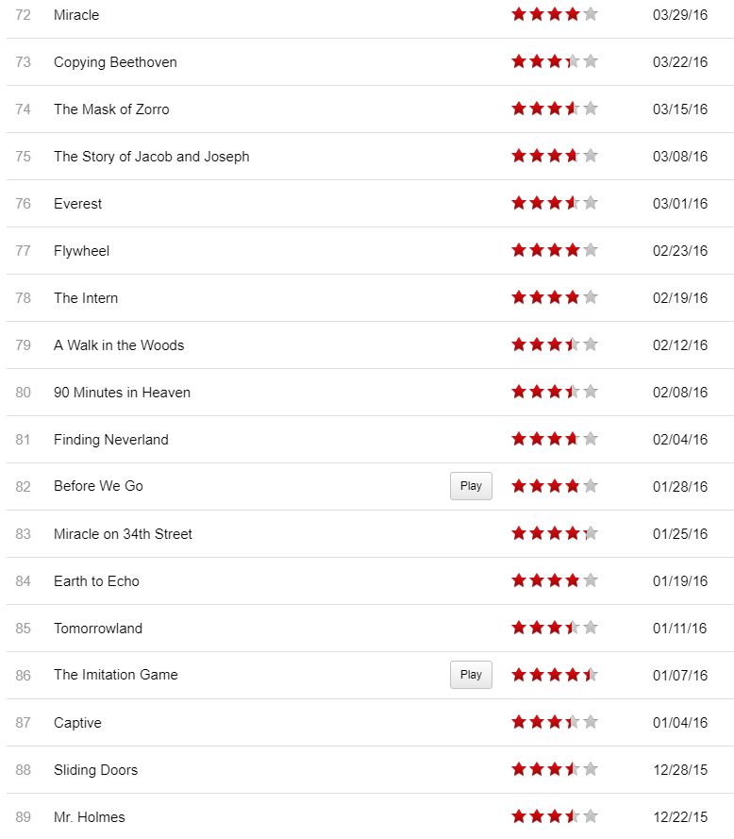Click the fifth star for Tomorrowland

(x=591, y=628)
